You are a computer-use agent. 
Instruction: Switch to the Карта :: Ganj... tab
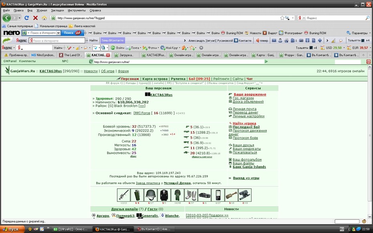[x=264, y=55]
